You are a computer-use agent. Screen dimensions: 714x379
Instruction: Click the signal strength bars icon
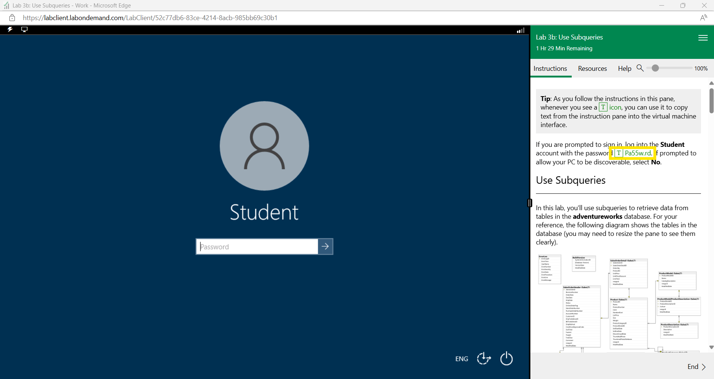click(x=521, y=30)
